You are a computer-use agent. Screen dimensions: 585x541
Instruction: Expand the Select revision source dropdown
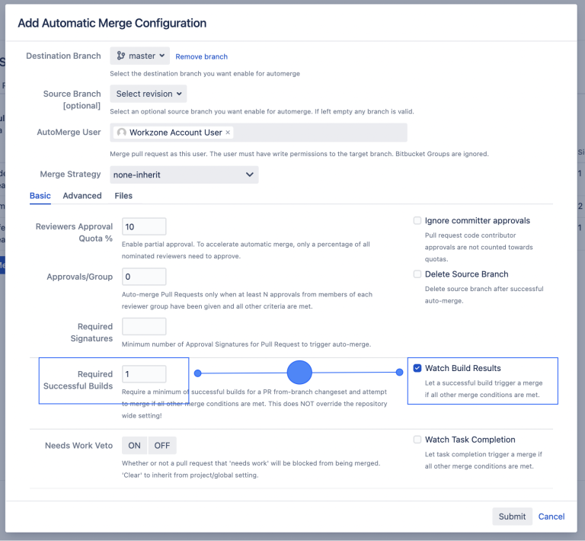coord(149,94)
